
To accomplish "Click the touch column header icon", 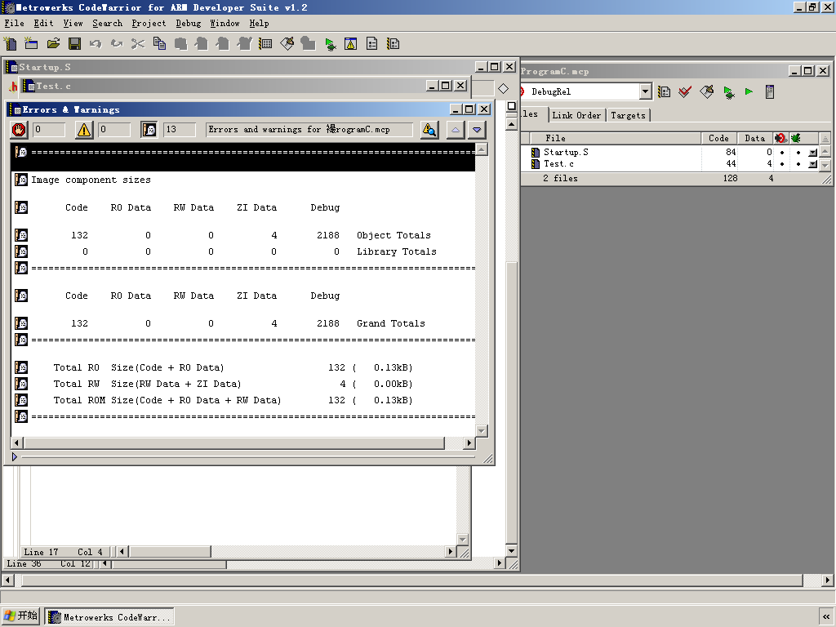I will [780, 138].
